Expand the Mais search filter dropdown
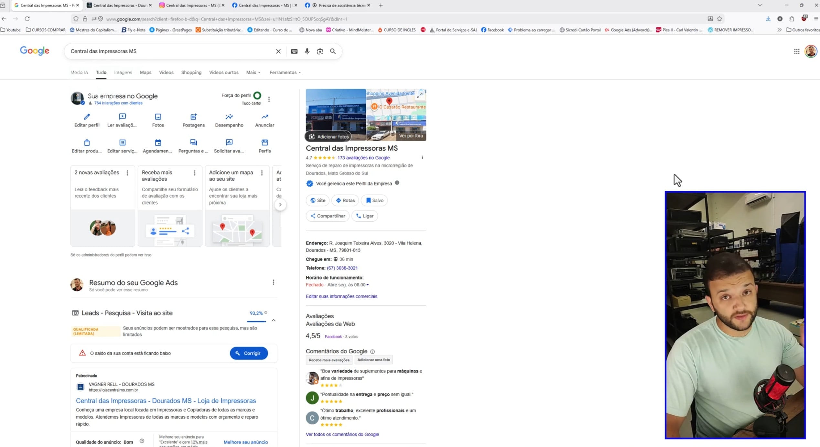 [x=253, y=72]
